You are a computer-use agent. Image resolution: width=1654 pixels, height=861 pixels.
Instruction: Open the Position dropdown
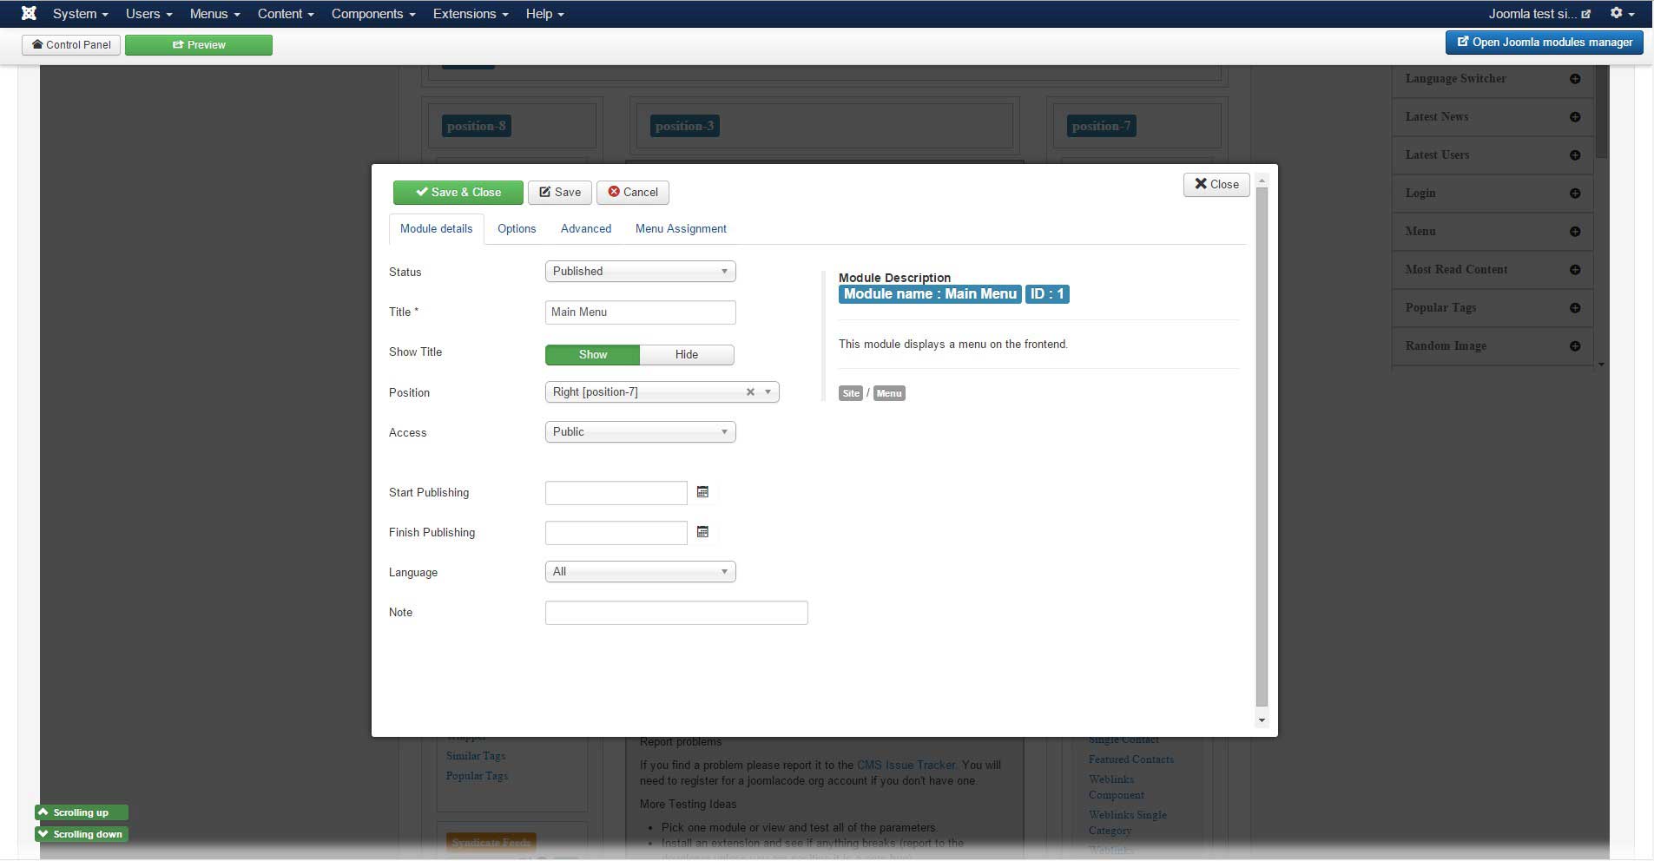pos(662,392)
